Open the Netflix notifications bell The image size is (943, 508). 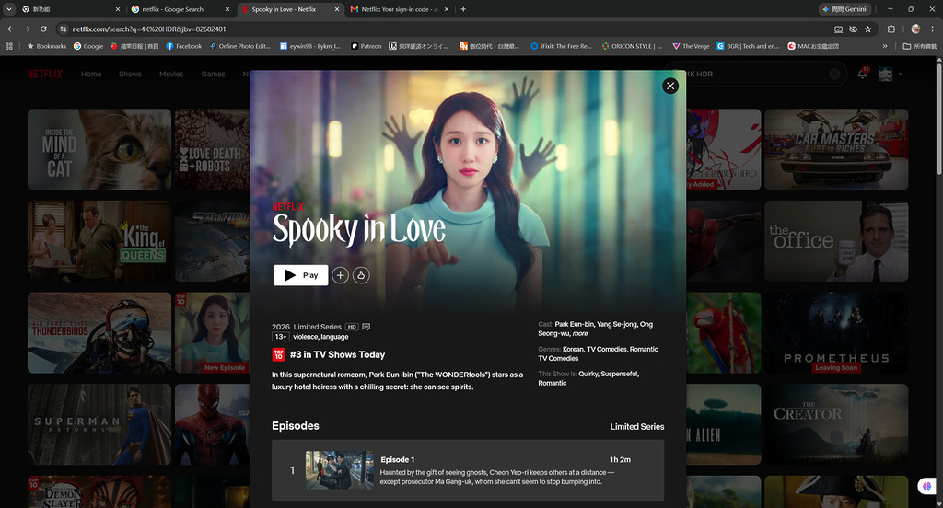(x=862, y=74)
